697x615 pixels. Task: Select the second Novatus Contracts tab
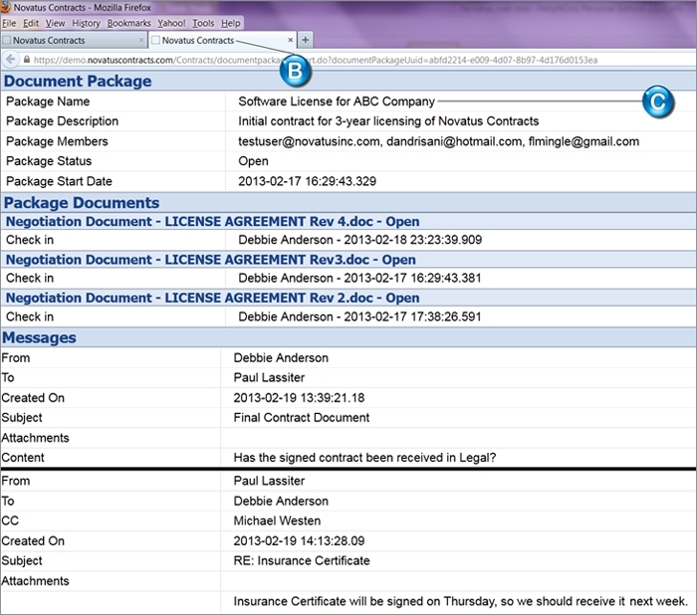(222, 40)
